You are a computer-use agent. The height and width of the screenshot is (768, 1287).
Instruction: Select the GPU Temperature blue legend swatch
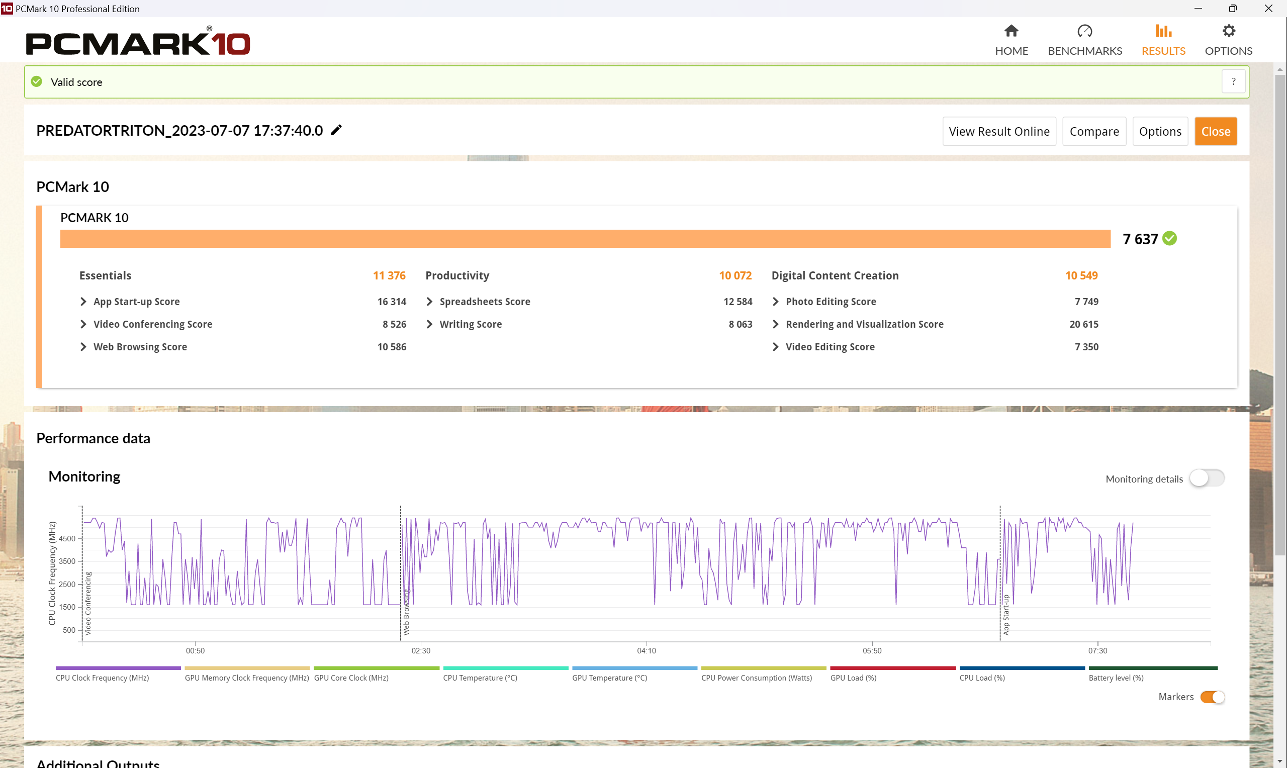635,668
